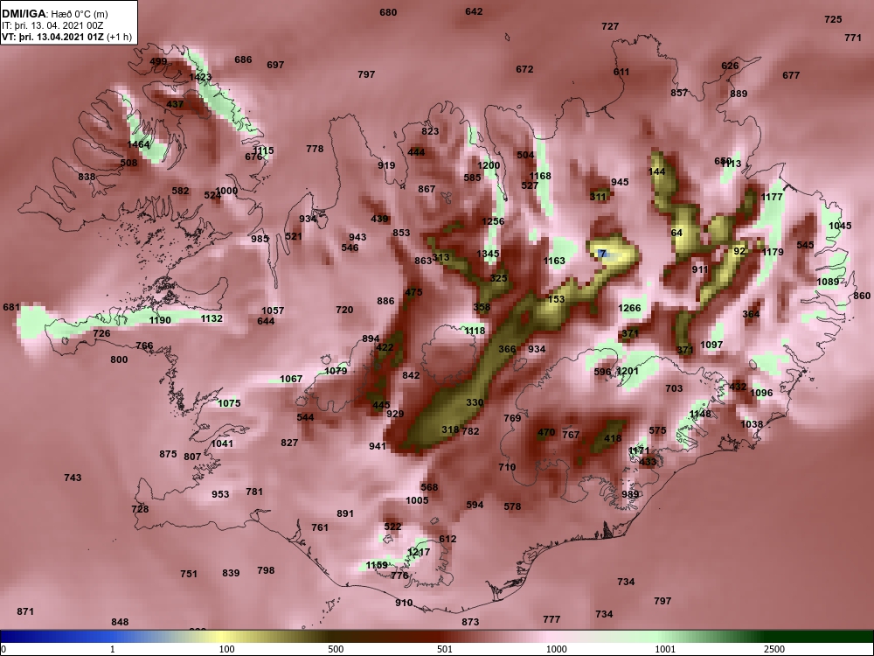Select the offshore value 743

[73, 478]
